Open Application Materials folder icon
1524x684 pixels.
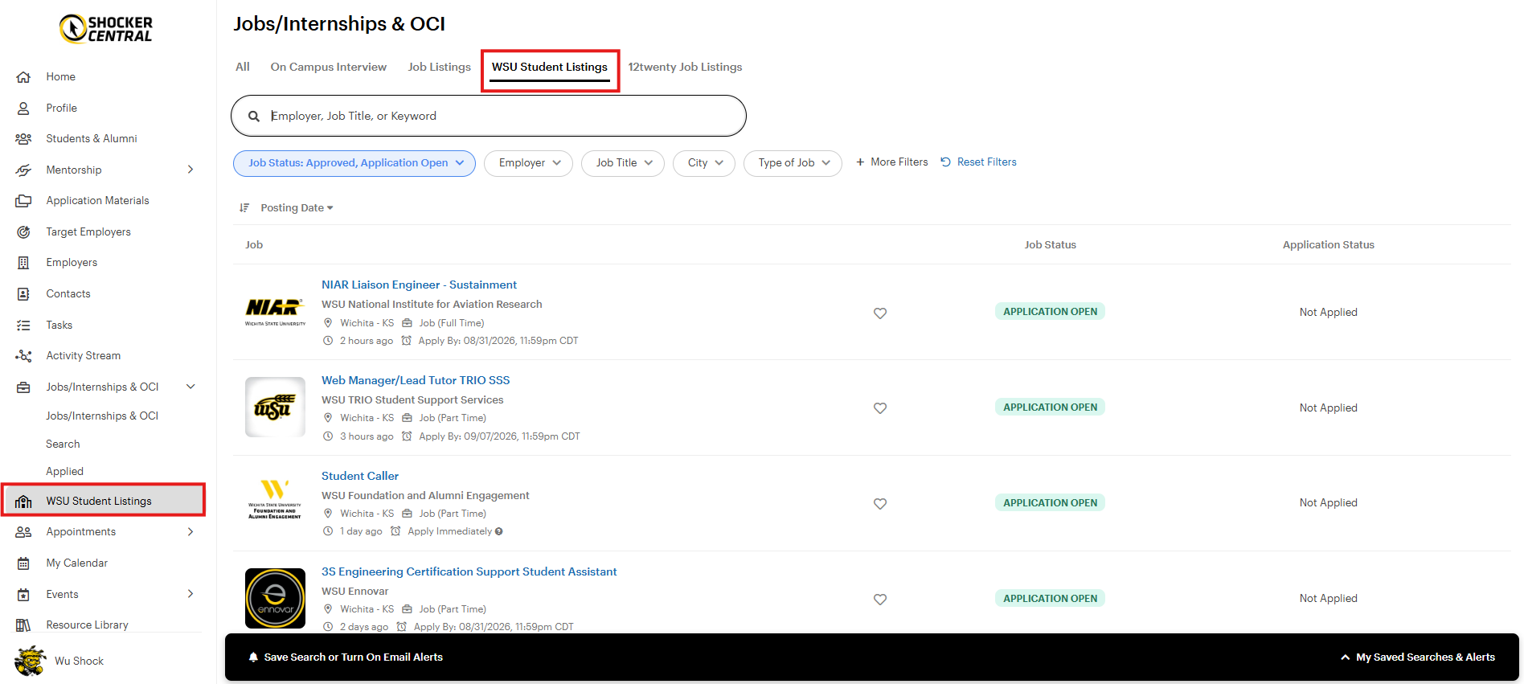point(23,201)
